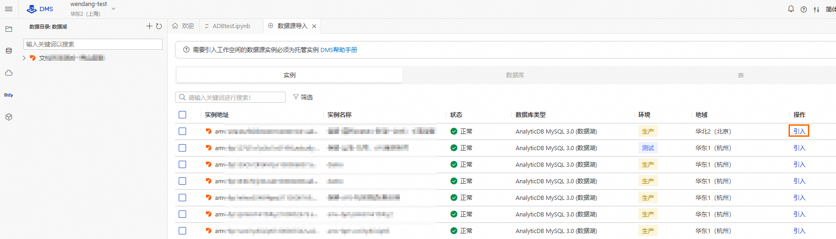Open the database sidebar icon
This screenshot has height=239, width=836.
9,51
